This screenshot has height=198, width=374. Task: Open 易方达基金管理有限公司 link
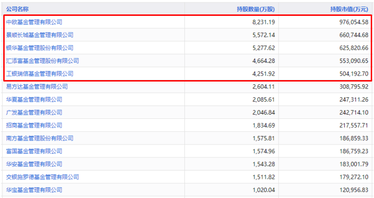tap(37, 87)
